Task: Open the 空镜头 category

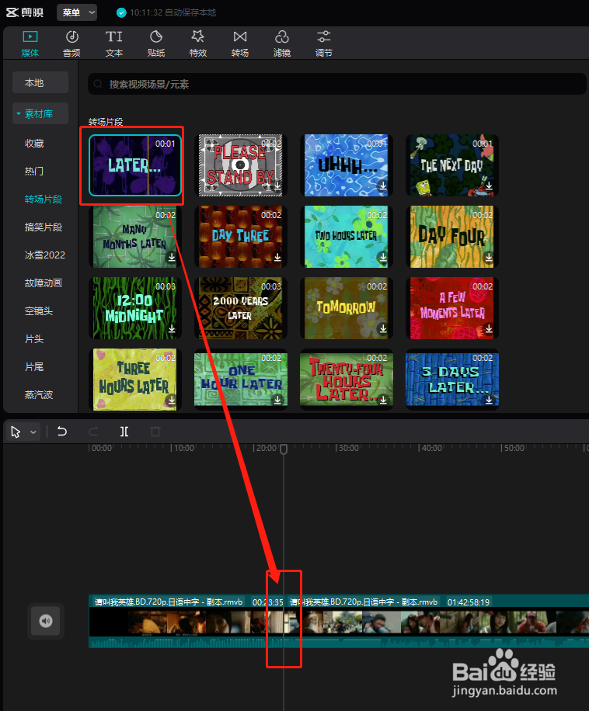Action: (39, 311)
